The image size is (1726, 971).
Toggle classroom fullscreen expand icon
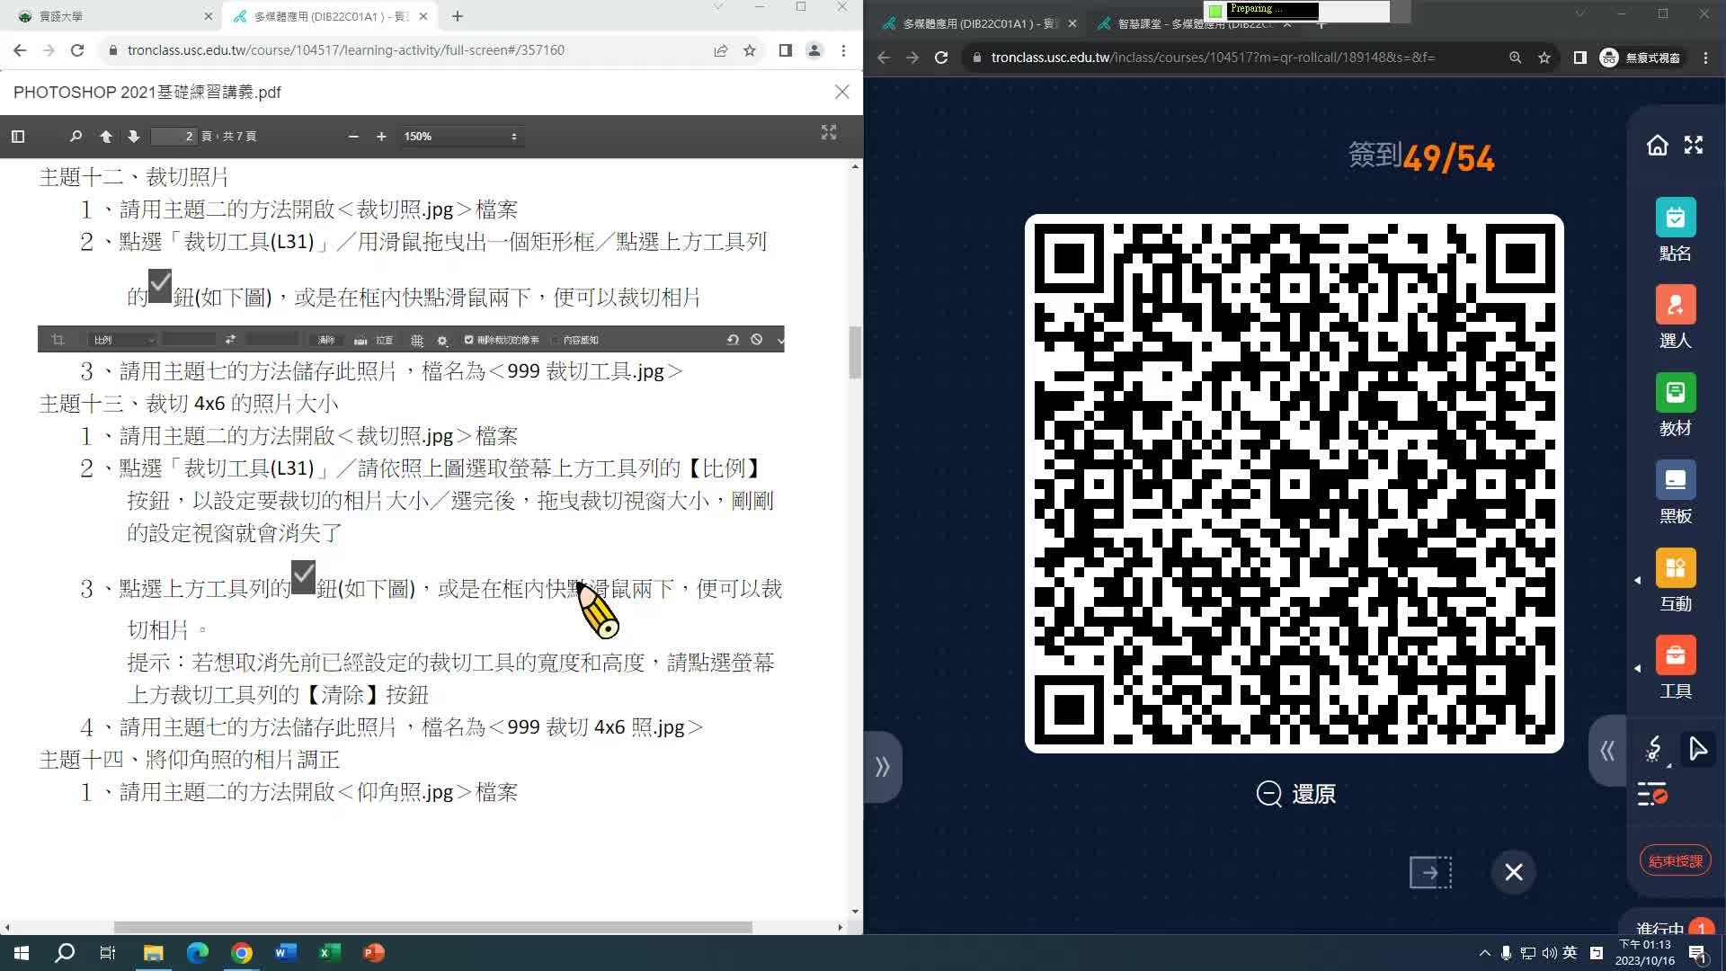[x=1694, y=145]
